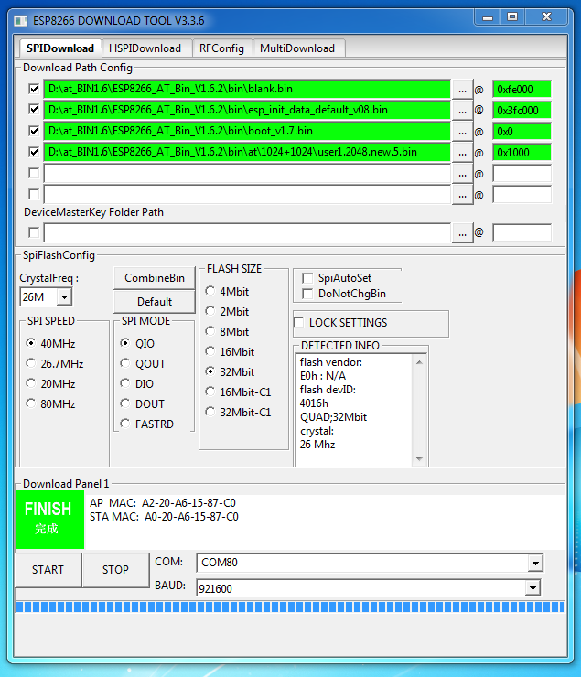Click the green FINISH status indicator
The width and height of the screenshot is (581, 677).
pyautogui.click(x=50, y=520)
